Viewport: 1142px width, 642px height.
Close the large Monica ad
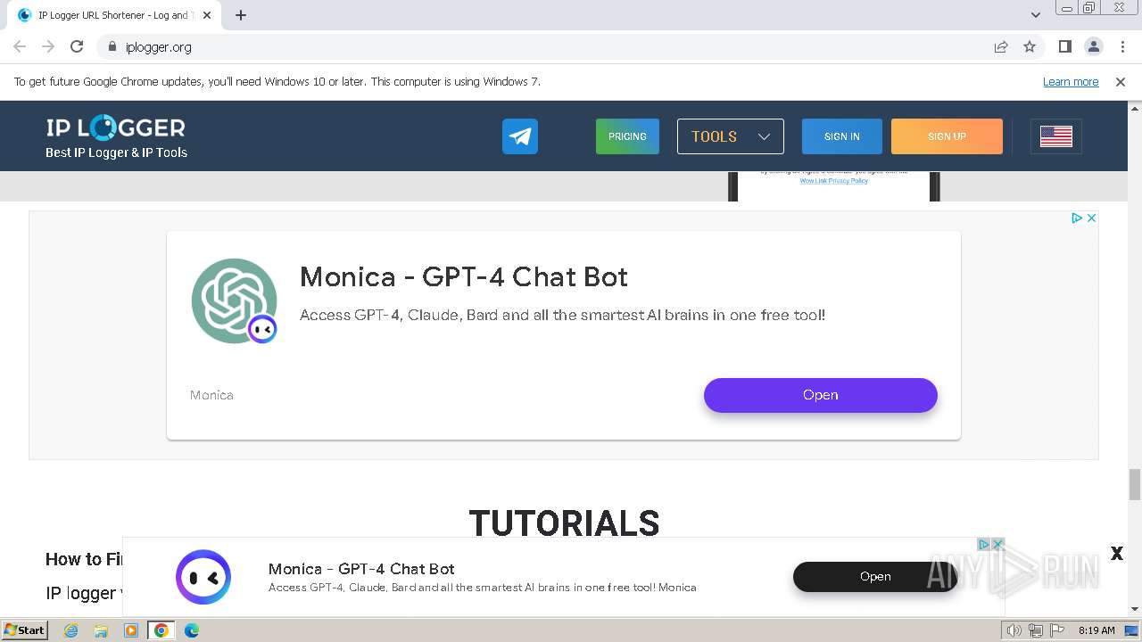click(x=1091, y=218)
